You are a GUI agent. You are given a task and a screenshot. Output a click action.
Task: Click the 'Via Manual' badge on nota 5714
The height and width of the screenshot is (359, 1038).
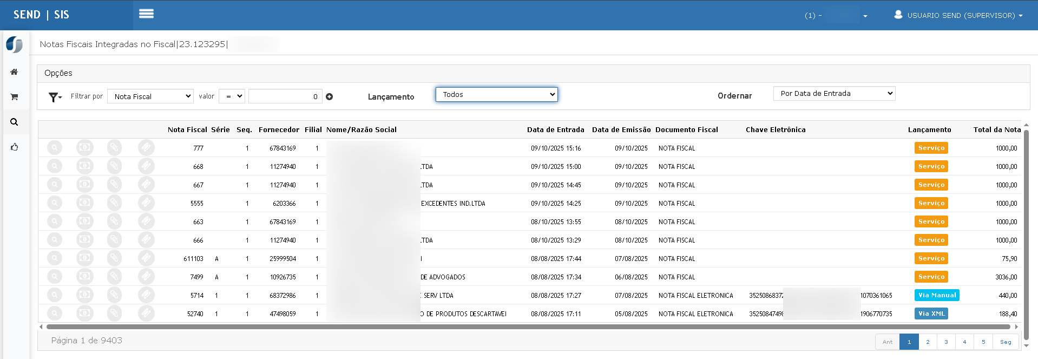(x=937, y=295)
